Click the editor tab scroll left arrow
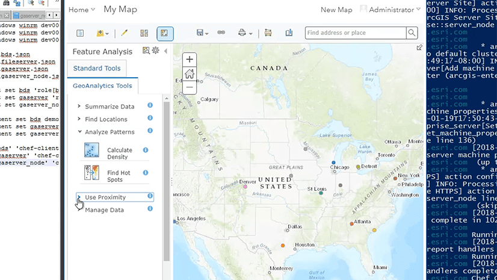 pos(50,15)
